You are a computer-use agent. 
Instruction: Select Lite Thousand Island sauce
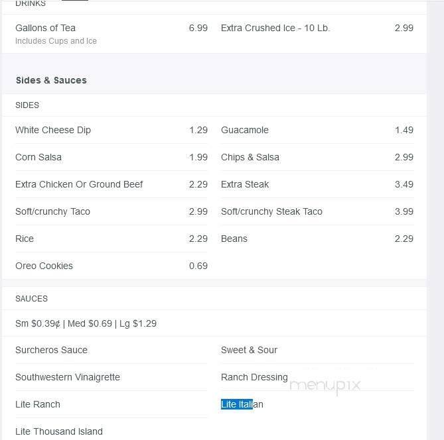tap(59, 431)
